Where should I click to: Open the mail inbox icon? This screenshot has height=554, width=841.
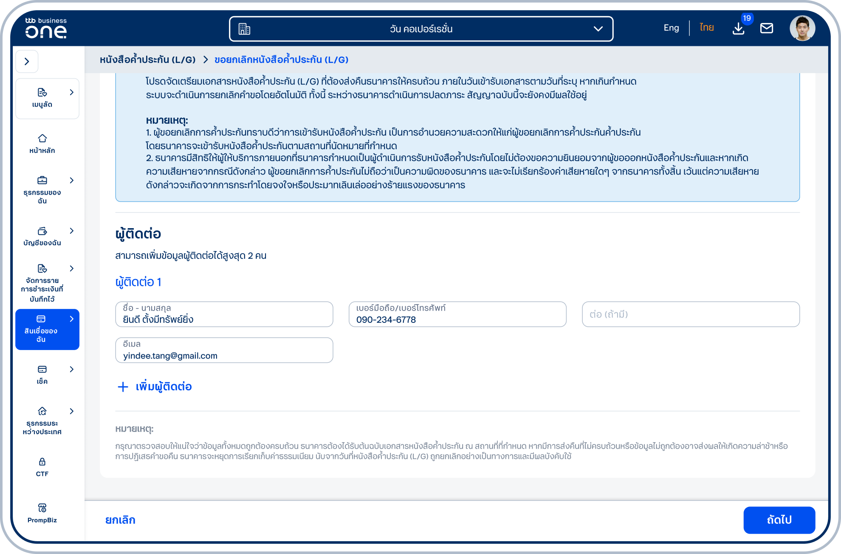(766, 28)
